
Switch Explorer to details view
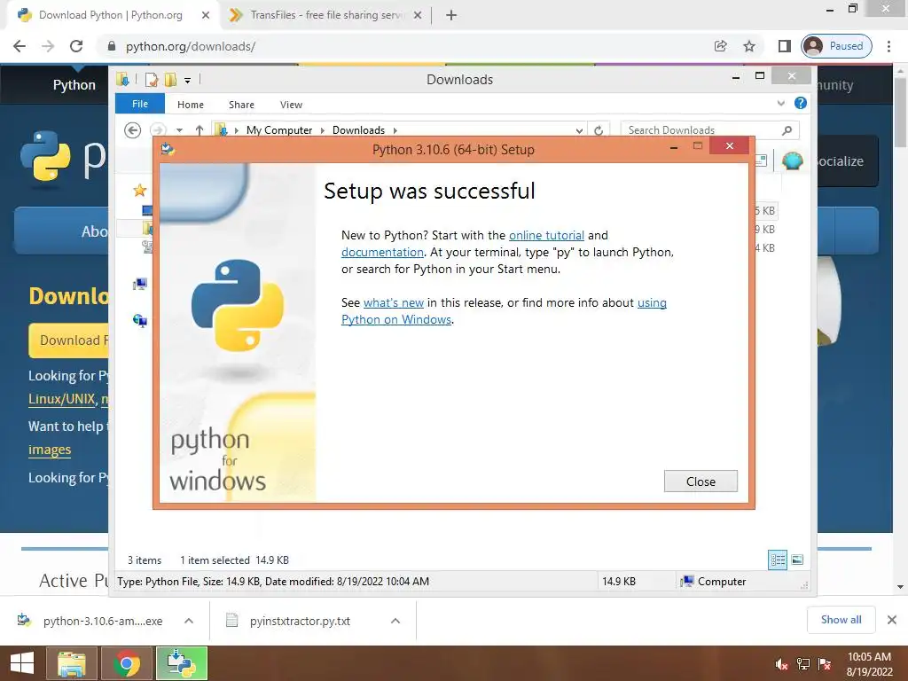tap(777, 560)
